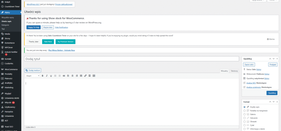The width and height of the screenshot is (281, 131).
Task: Move the Opublikuj panel up
Action: point(270,59)
